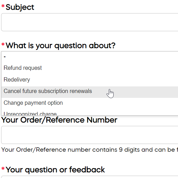Screen dimensions: 178x178
Task: Choose 'Refund request' from the dropdown list
Action: (x=90, y=68)
